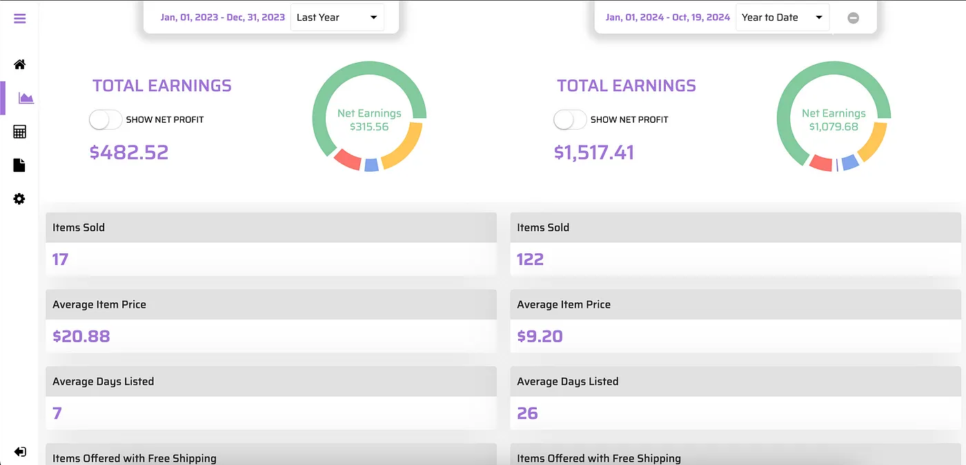Open the Last Year period dropdown
This screenshot has height=465, width=966.
click(x=337, y=17)
